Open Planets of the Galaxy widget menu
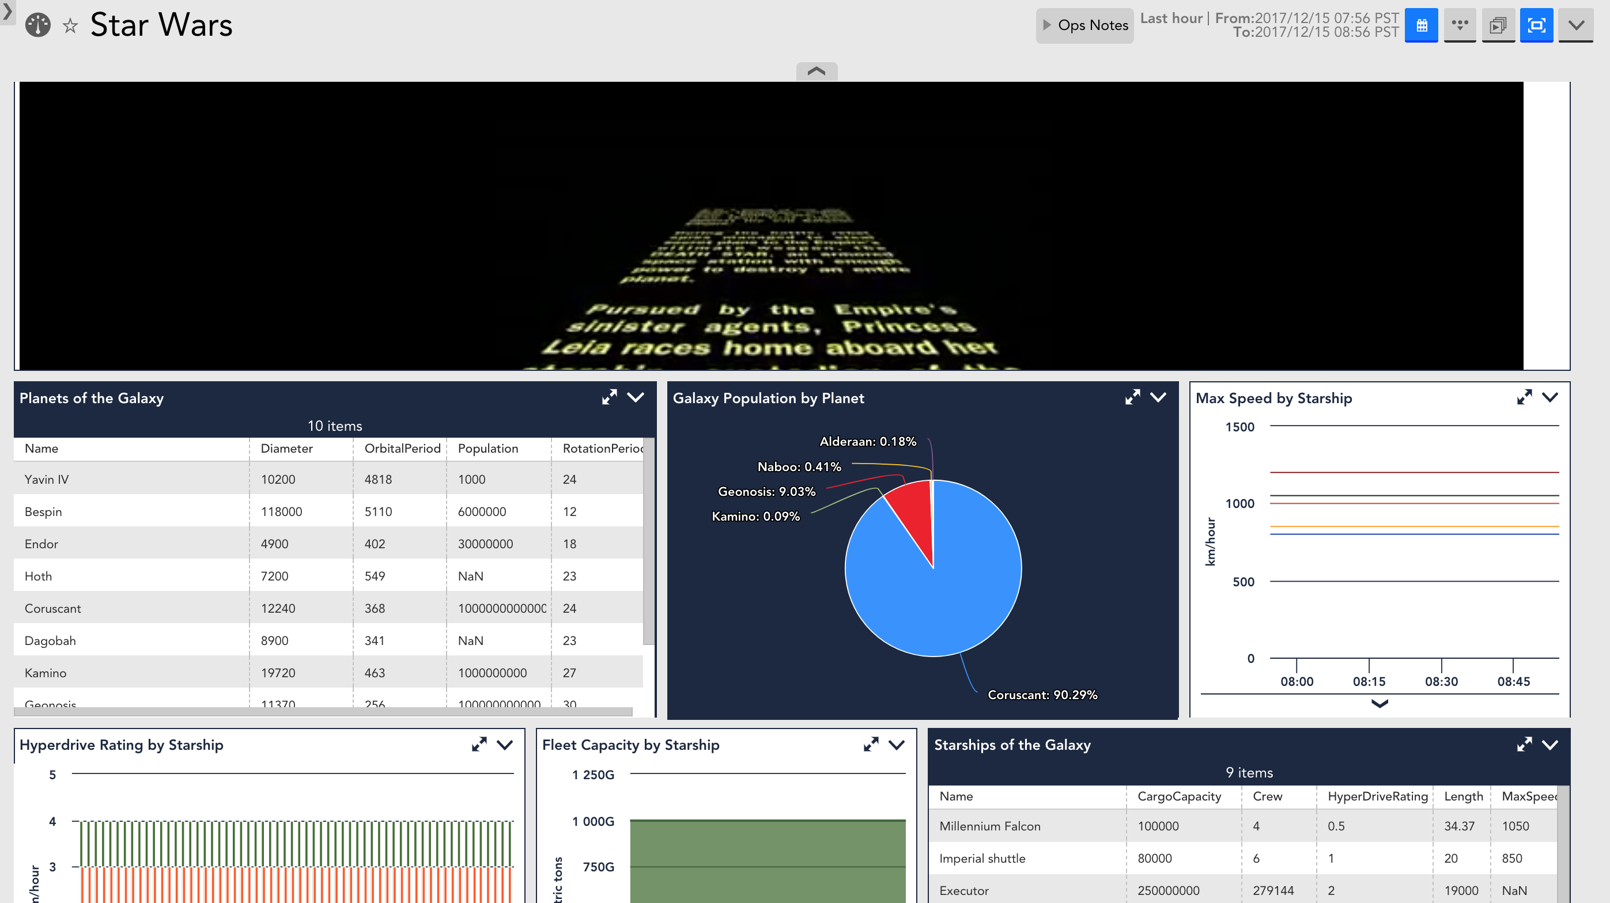1610x903 pixels. click(x=636, y=397)
